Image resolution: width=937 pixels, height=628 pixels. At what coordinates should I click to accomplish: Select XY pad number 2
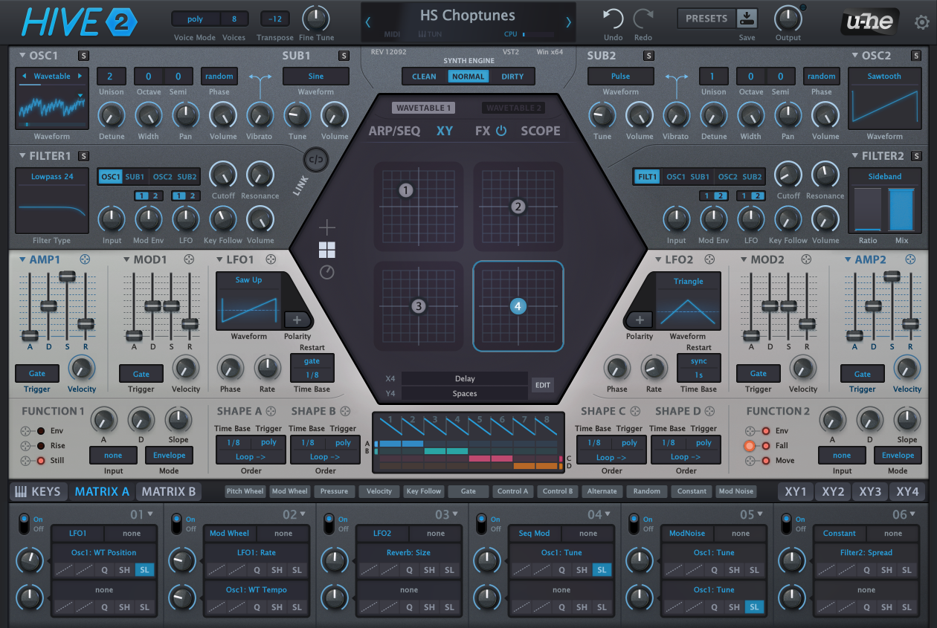click(x=518, y=207)
